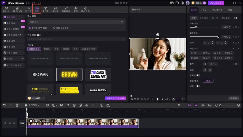The height and width of the screenshot is (137, 243).
Task: Open the 필터 (Filter) tool
Action: click(x=76, y=9)
